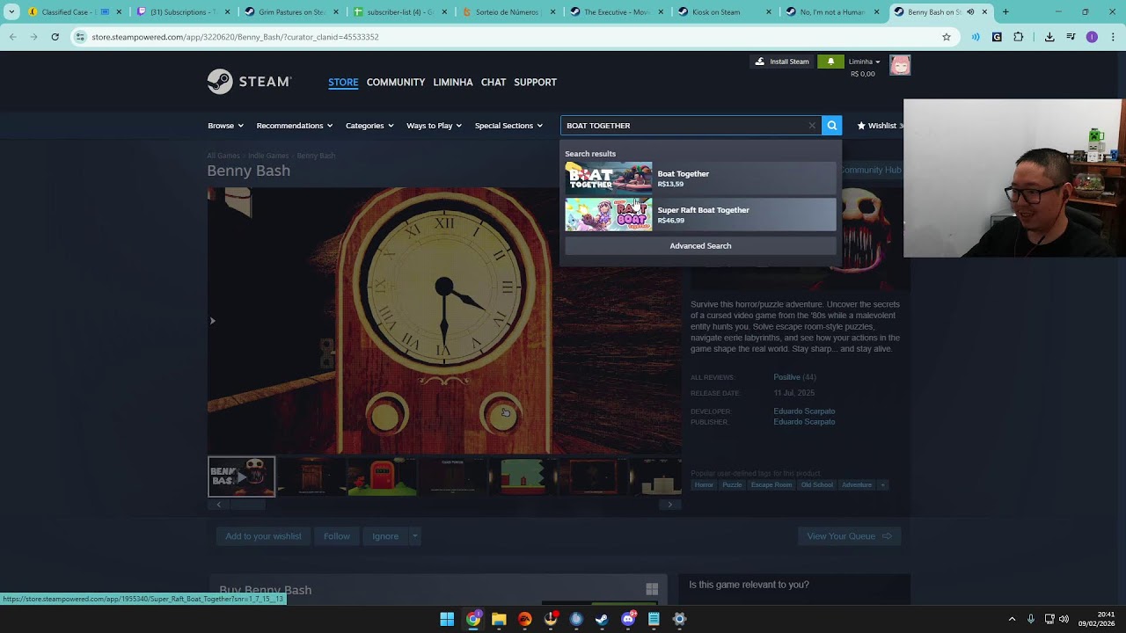Viewport: 1126px width, 633px height.
Task: Open the COMMUNITY menu
Action: (x=396, y=82)
